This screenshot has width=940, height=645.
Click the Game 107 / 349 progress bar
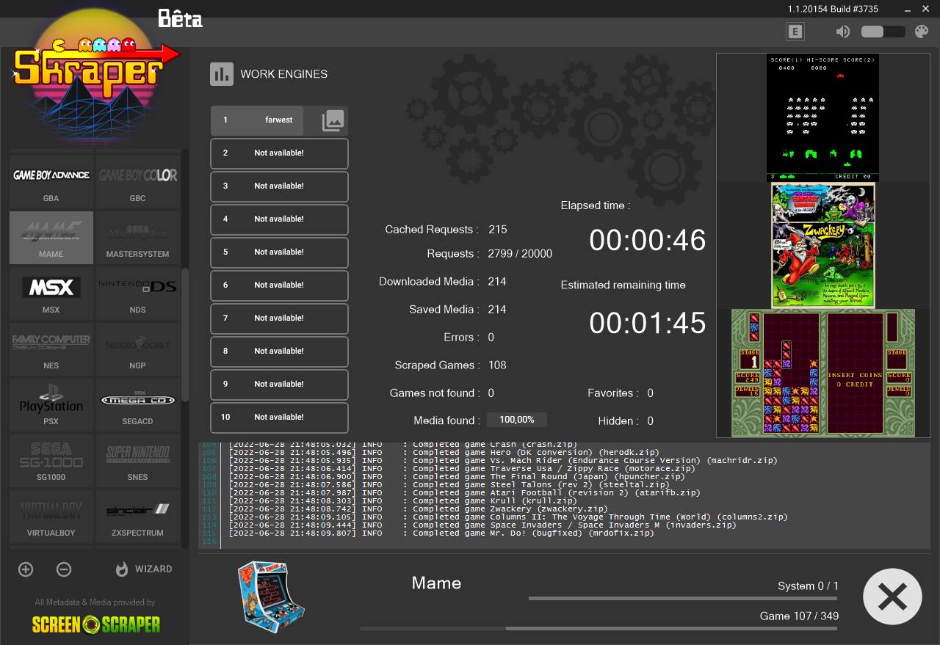599,628
